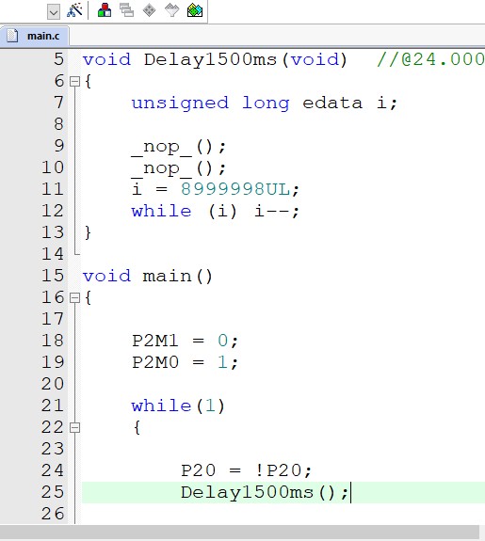
Task: Click line number 24 in the margin
Action: click(53, 470)
